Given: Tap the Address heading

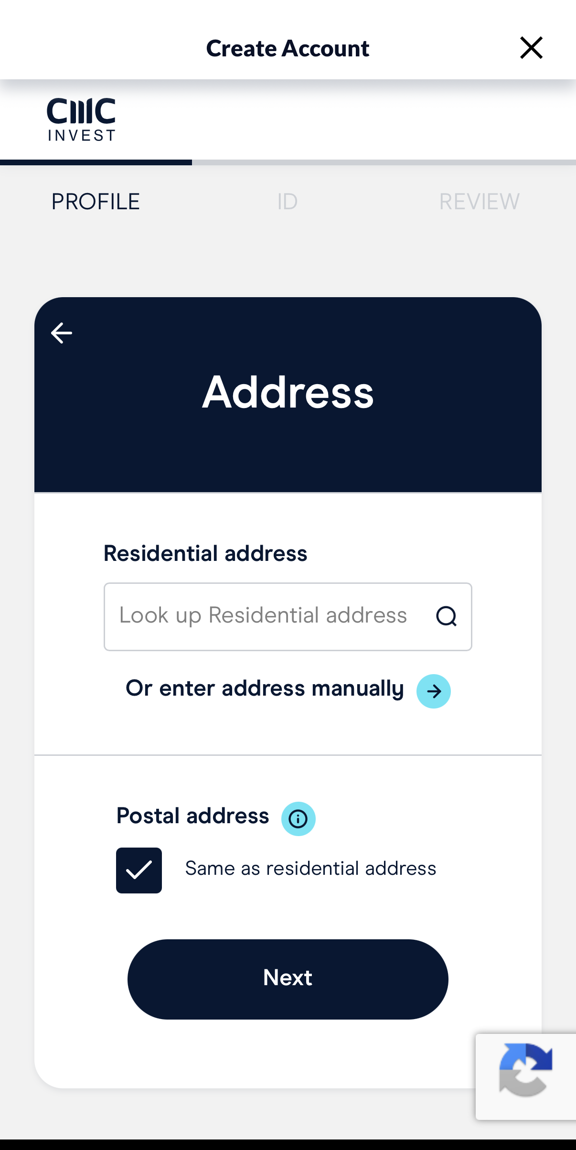Looking at the screenshot, I should [x=288, y=392].
